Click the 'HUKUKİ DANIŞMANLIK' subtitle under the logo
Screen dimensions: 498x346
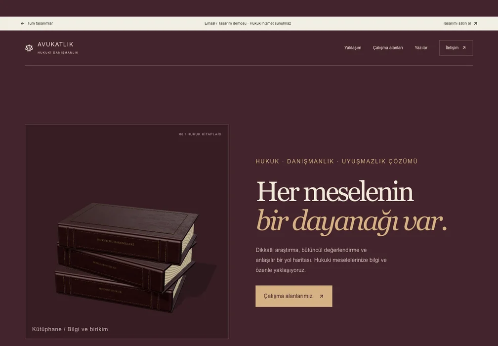coord(58,53)
